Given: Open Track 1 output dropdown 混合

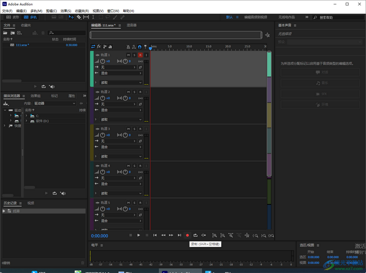Looking at the screenshot, I should tap(121, 73).
